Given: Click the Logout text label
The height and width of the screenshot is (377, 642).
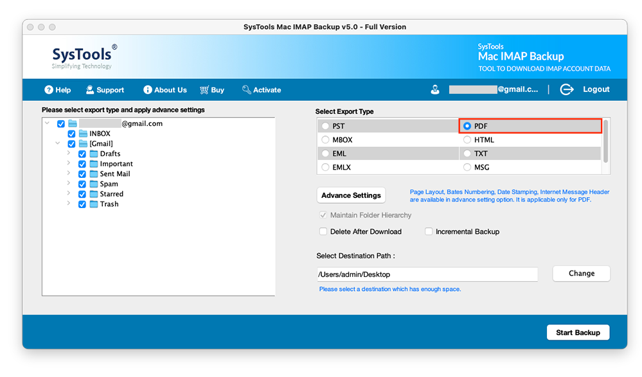Looking at the screenshot, I should 596,89.
